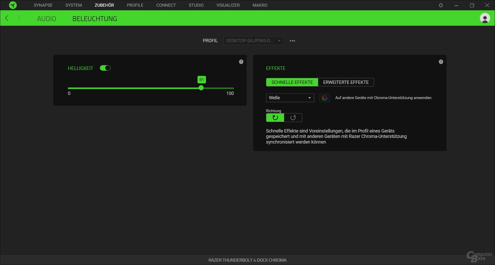
Task: Show help for the Helligkeit panel
Action: [x=241, y=62]
